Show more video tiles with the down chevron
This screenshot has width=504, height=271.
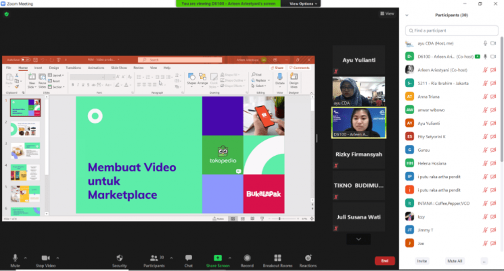point(358,239)
